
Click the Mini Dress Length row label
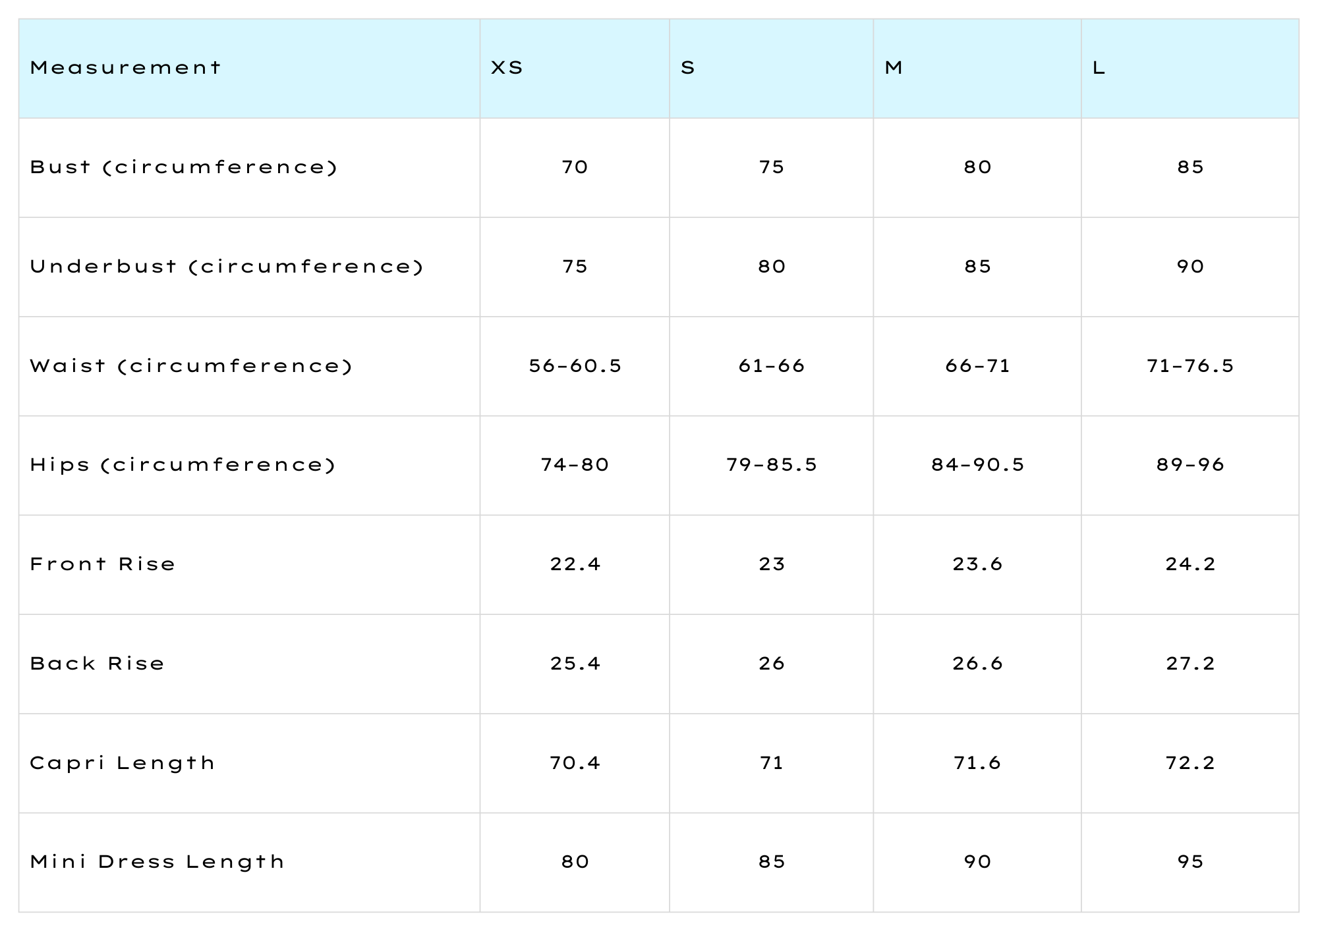pos(158,862)
